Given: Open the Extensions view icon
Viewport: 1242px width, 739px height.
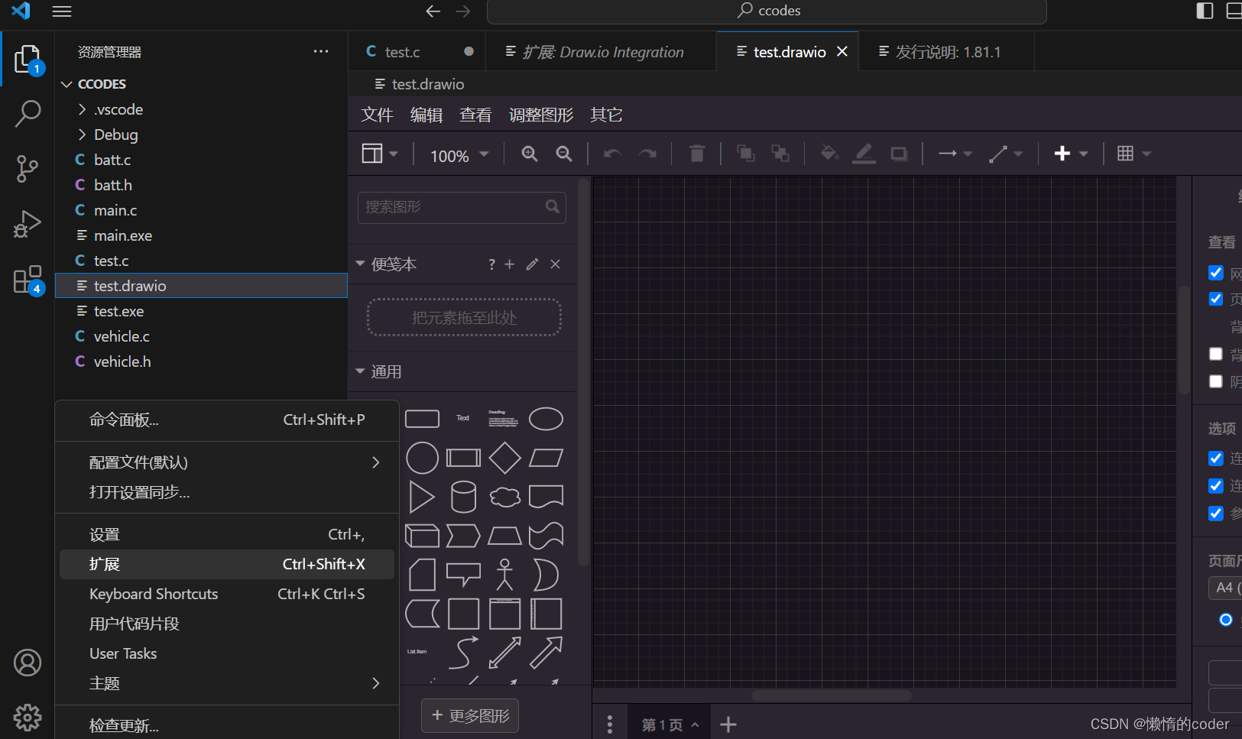Looking at the screenshot, I should 28,279.
